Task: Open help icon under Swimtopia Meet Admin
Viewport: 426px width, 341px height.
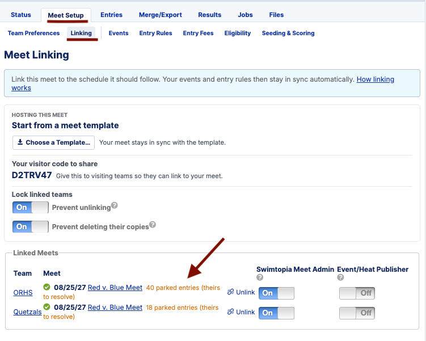Action: click(260, 277)
